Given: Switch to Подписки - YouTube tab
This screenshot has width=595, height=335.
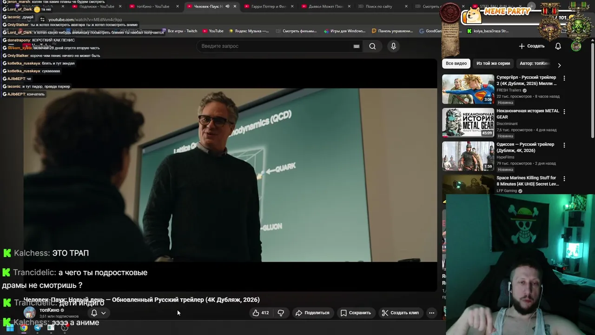Looking at the screenshot, I should tap(97, 7).
